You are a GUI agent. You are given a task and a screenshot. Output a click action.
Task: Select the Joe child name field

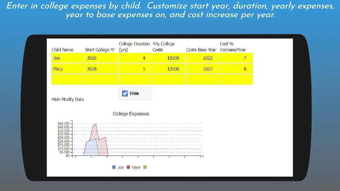pyautogui.click(x=68, y=58)
